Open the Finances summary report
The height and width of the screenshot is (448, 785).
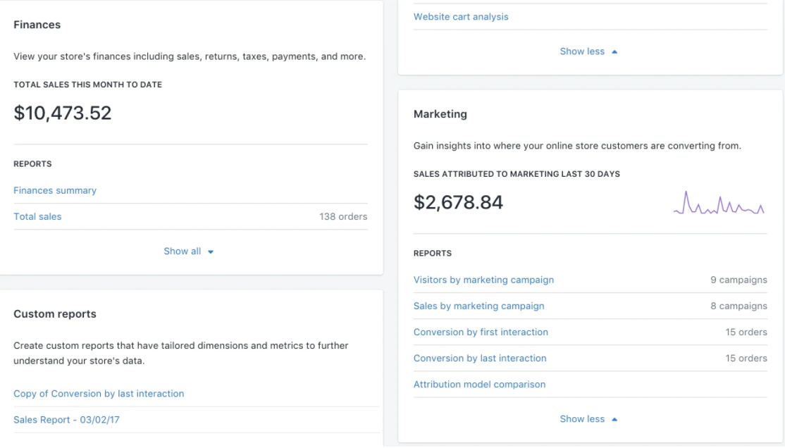(x=55, y=190)
